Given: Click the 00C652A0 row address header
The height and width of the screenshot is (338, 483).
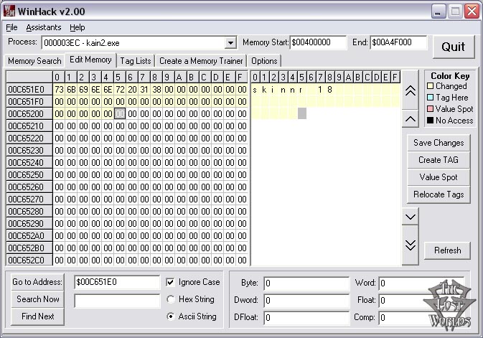Looking at the screenshot, I should (x=29, y=235).
